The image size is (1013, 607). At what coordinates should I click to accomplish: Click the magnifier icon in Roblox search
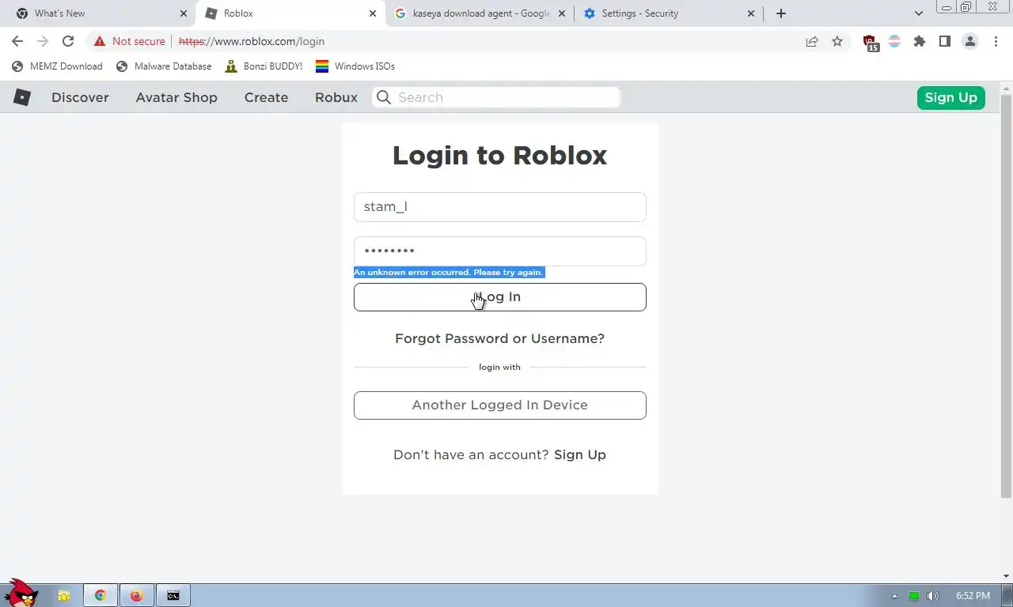384,97
